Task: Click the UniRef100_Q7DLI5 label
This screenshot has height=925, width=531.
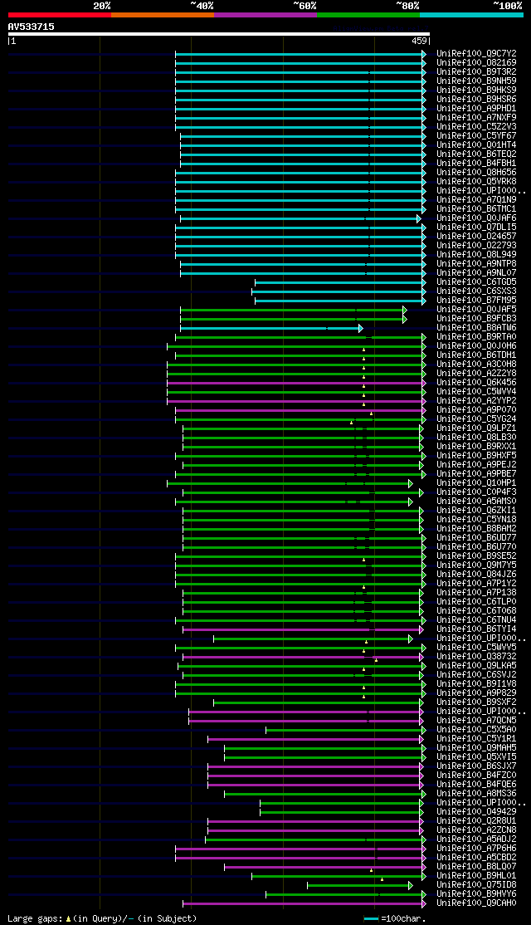Action: 477,228
